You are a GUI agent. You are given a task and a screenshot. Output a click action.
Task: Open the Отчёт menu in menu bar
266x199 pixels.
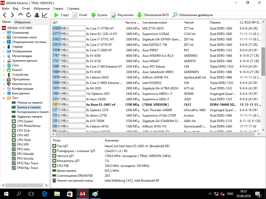pos(26,9)
